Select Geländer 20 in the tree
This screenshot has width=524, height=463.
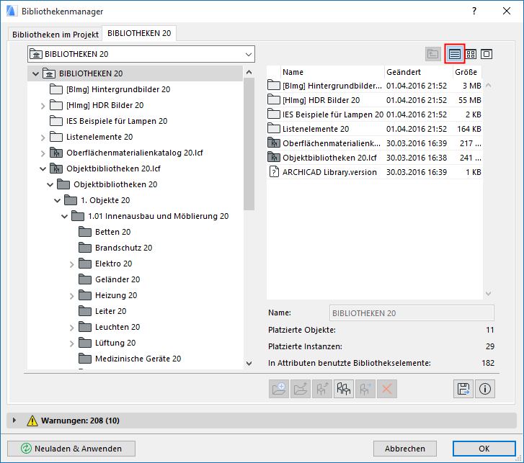pyautogui.click(x=117, y=279)
